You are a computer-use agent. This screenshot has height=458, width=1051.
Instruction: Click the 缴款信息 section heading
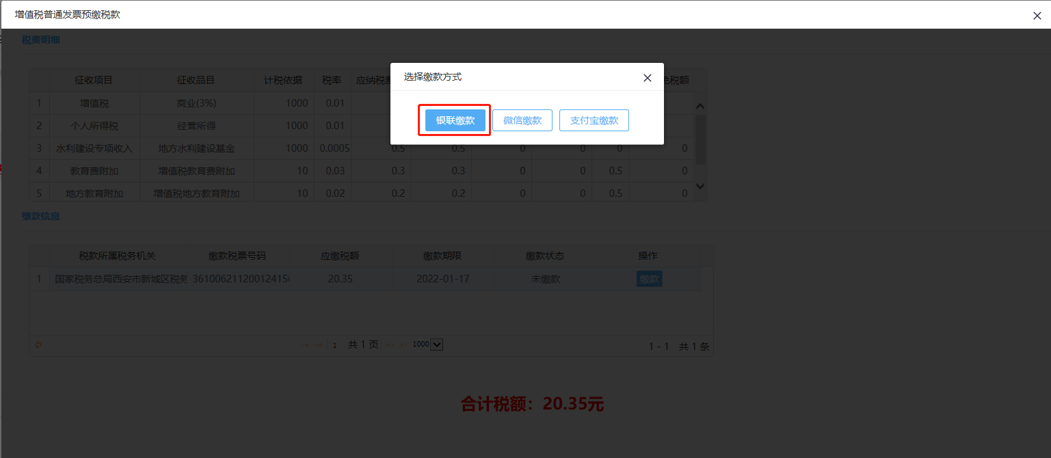coord(40,216)
